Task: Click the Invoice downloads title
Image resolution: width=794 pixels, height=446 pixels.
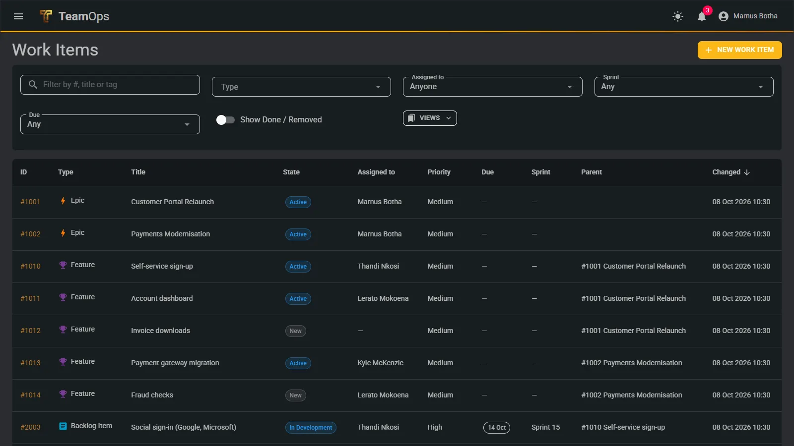Action: point(161,331)
